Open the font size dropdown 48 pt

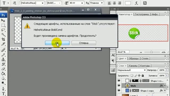coord(82,3)
